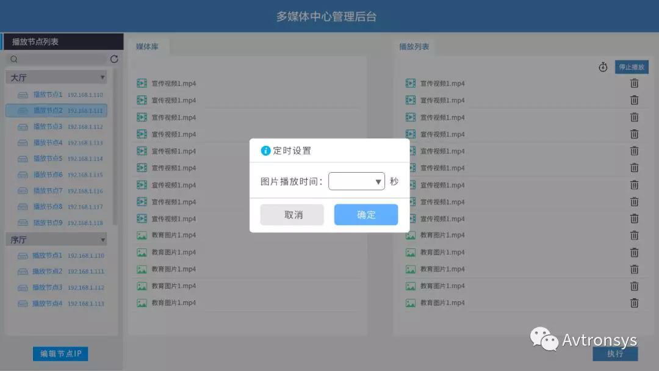Screen dimensions: 659x371
Task: Click image icon of first 教育图片1.mp4 in media library
Action: (142, 236)
